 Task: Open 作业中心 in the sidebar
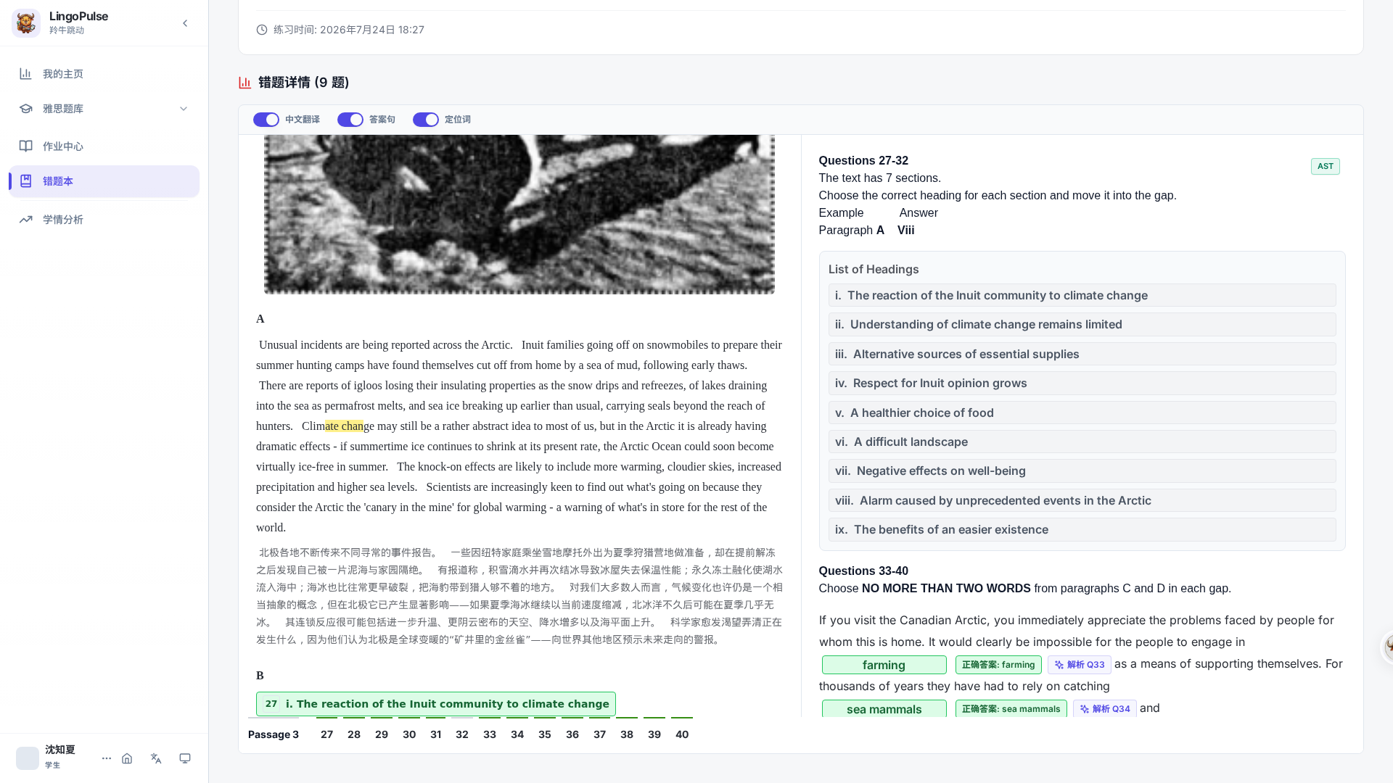pos(104,146)
